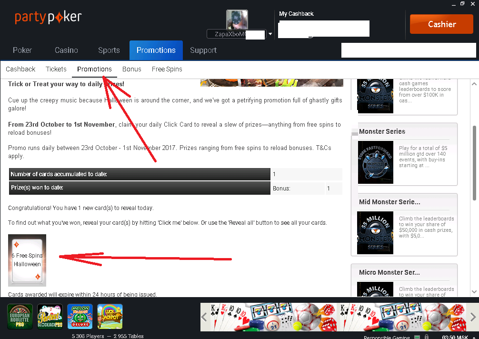Viewport: 479px width, 339px height.
Task: Click the player avatar picture
Action: (x=237, y=19)
